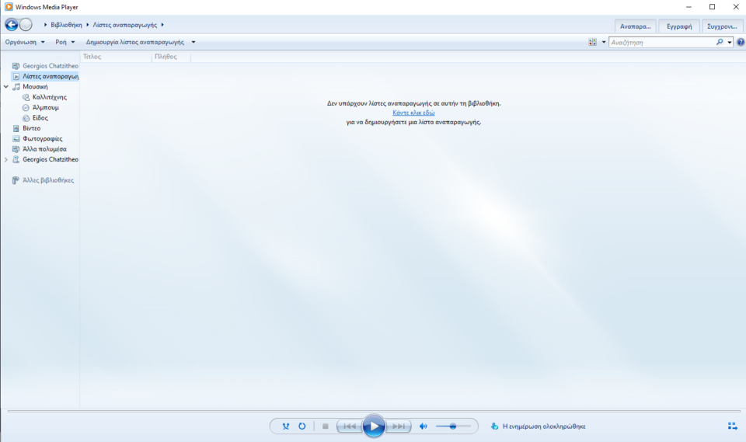This screenshot has width=746, height=442.
Task: Expand the lower Georgios Chatzitheo node
Action: (6, 160)
